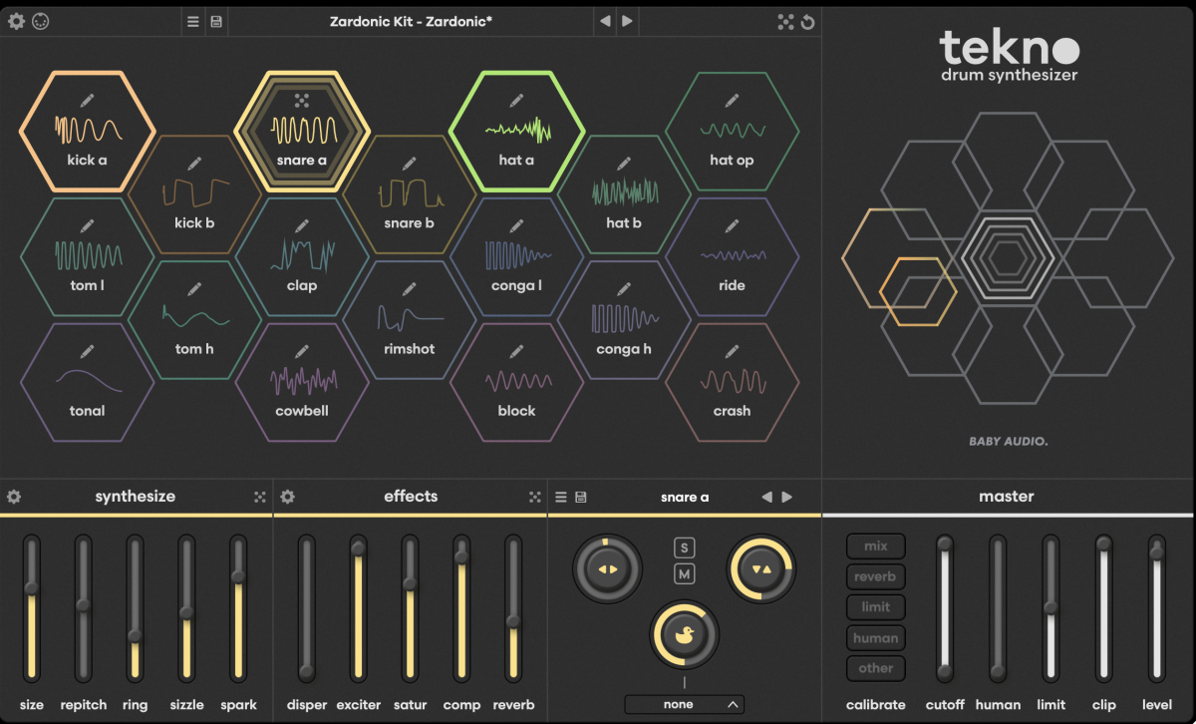Screen dimensions: 1196x724
Task: Edit the block pad pencil icon
Action: click(516, 351)
